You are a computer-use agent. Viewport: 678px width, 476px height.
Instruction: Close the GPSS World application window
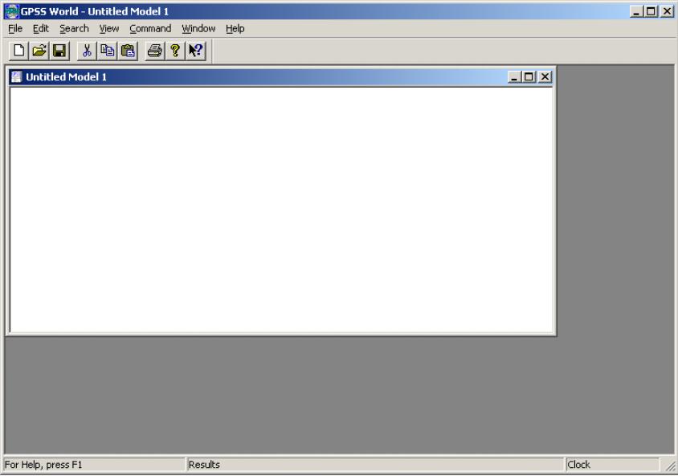[667, 11]
